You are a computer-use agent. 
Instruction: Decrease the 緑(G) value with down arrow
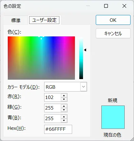point(64,110)
